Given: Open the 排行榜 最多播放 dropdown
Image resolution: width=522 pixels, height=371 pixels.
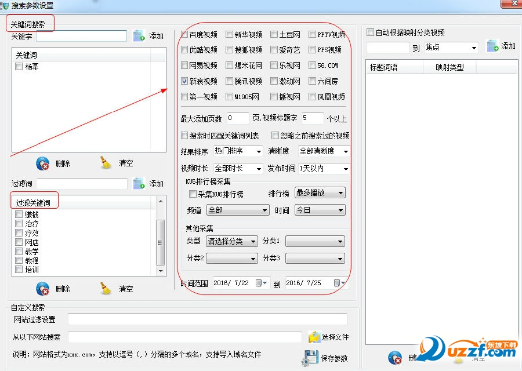Looking at the screenshot, I should [x=320, y=192].
